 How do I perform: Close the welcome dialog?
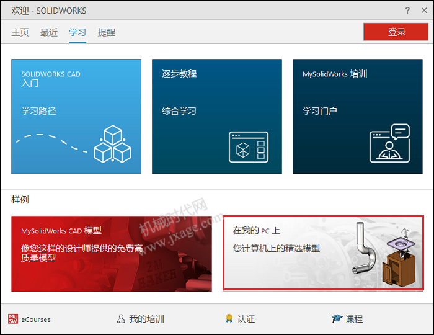click(x=424, y=11)
